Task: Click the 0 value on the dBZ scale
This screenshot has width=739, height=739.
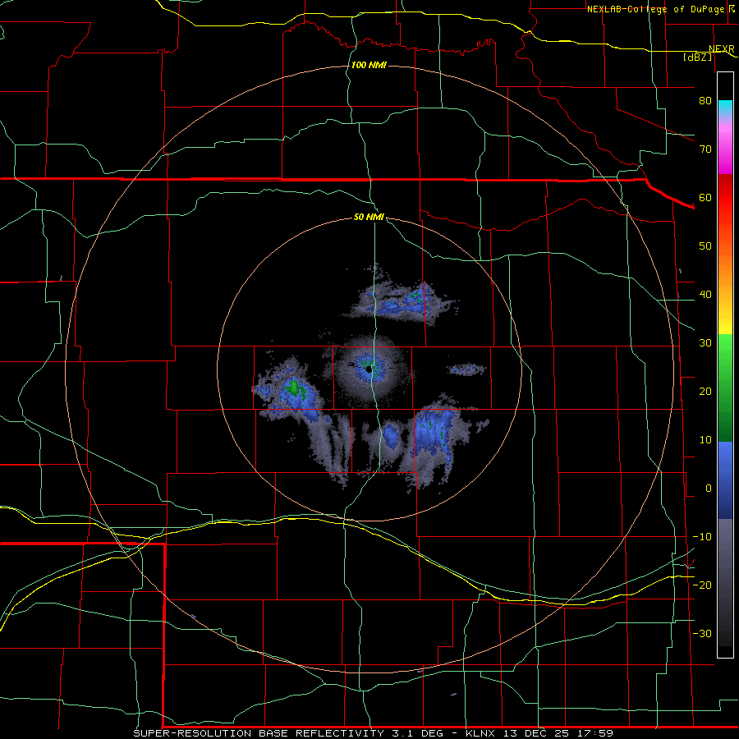Action: (x=709, y=489)
